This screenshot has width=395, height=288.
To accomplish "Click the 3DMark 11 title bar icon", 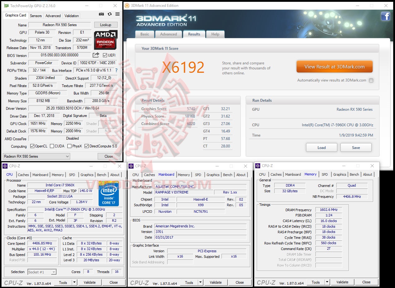I will click(127, 5).
